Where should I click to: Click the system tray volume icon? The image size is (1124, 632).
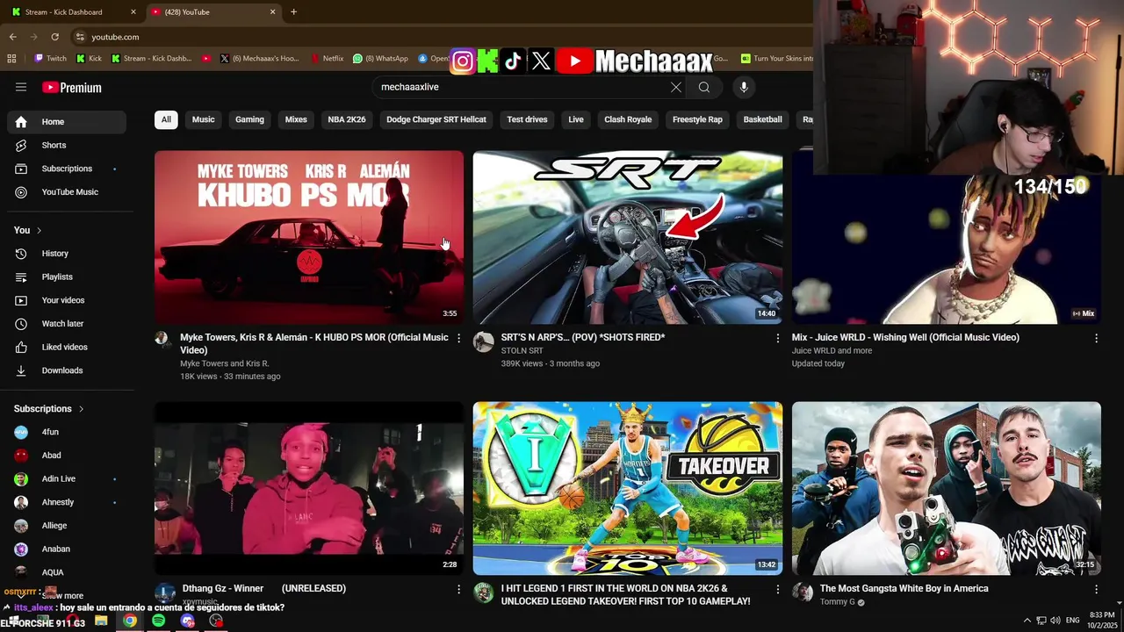point(1055,621)
